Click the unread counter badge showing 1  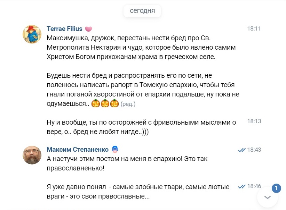(276, 188)
